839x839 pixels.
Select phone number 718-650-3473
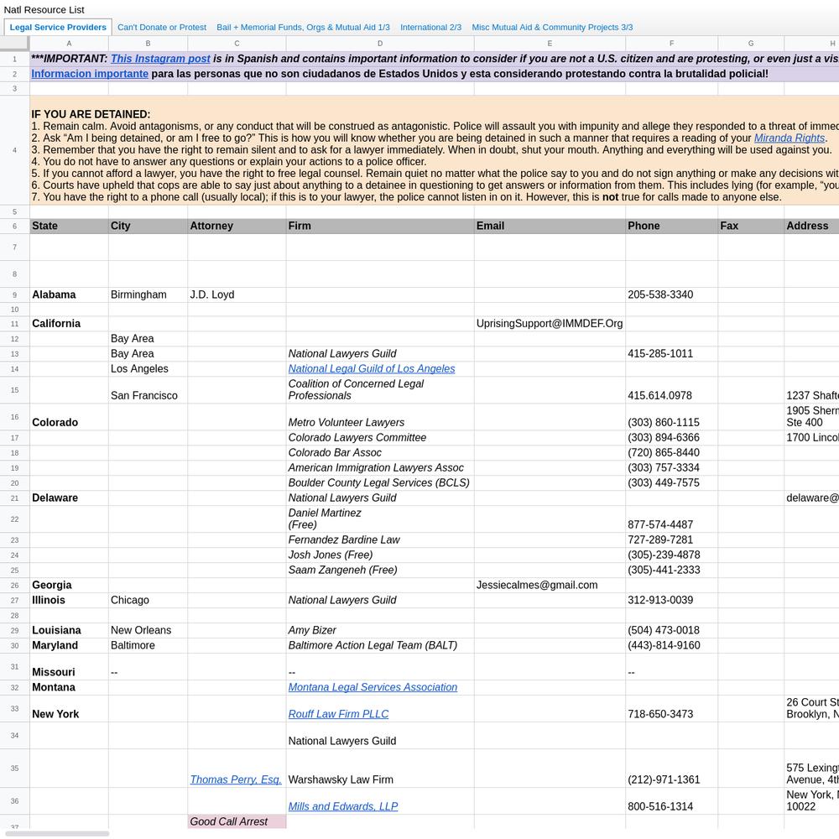pos(671,708)
